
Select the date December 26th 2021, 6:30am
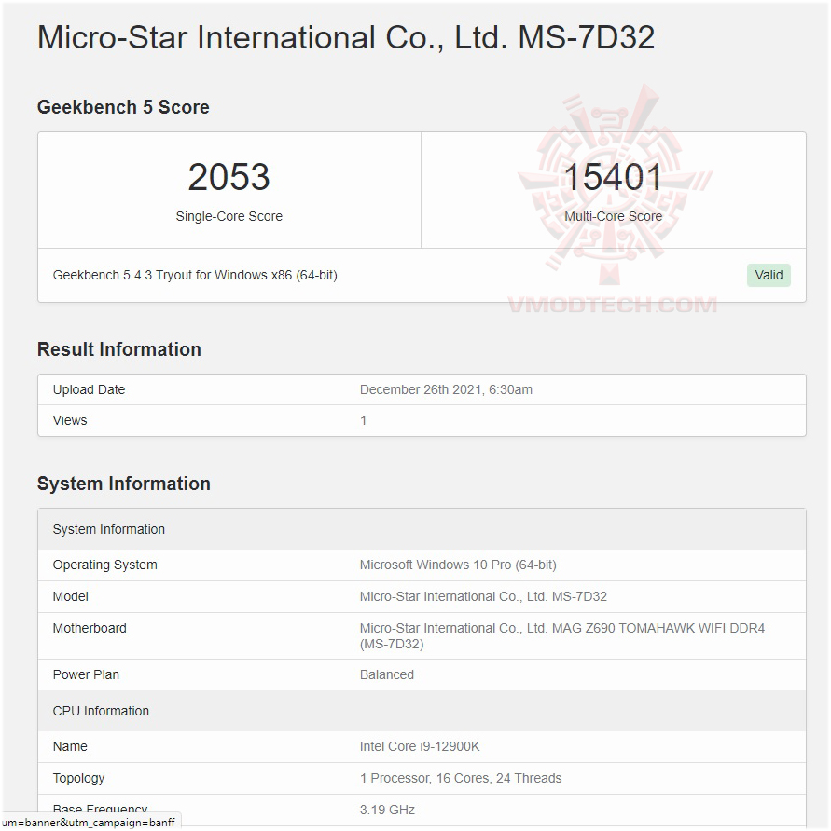(446, 389)
